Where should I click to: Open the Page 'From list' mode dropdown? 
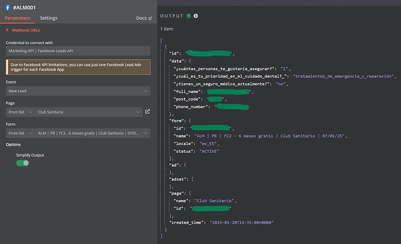pyautogui.click(x=20, y=112)
